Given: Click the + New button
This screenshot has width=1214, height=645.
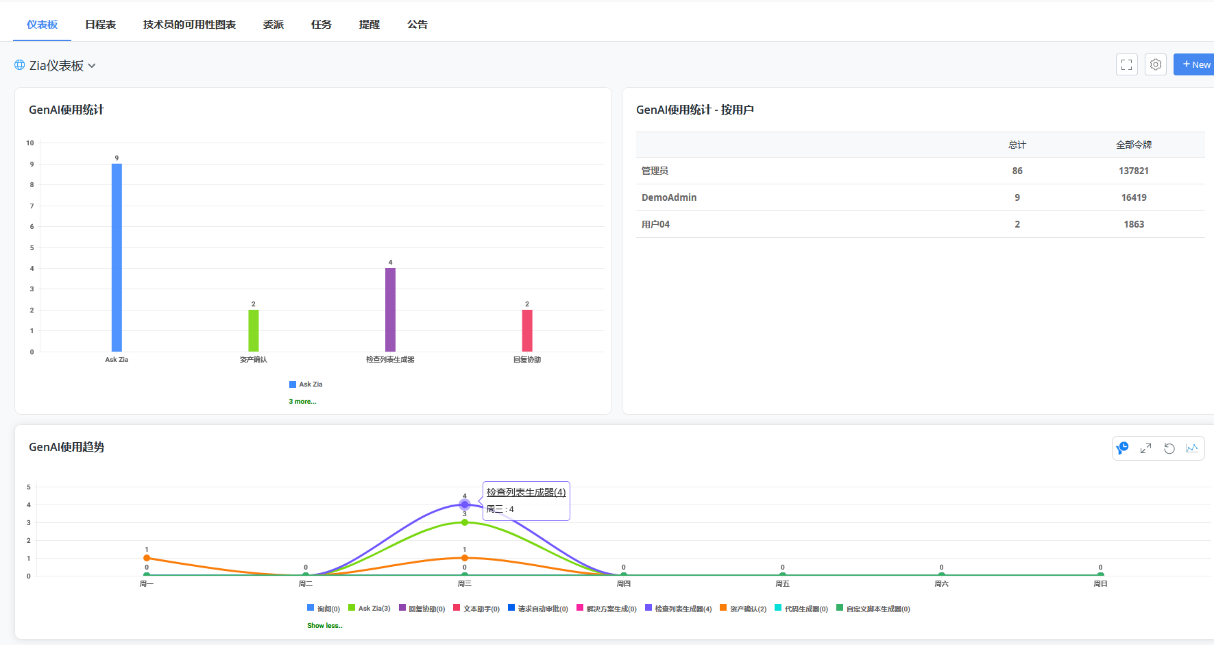Looking at the screenshot, I should click(x=1195, y=64).
